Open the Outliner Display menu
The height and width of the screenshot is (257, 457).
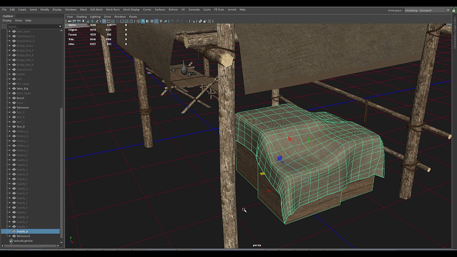pyautogui.click(x=7, y=21)
